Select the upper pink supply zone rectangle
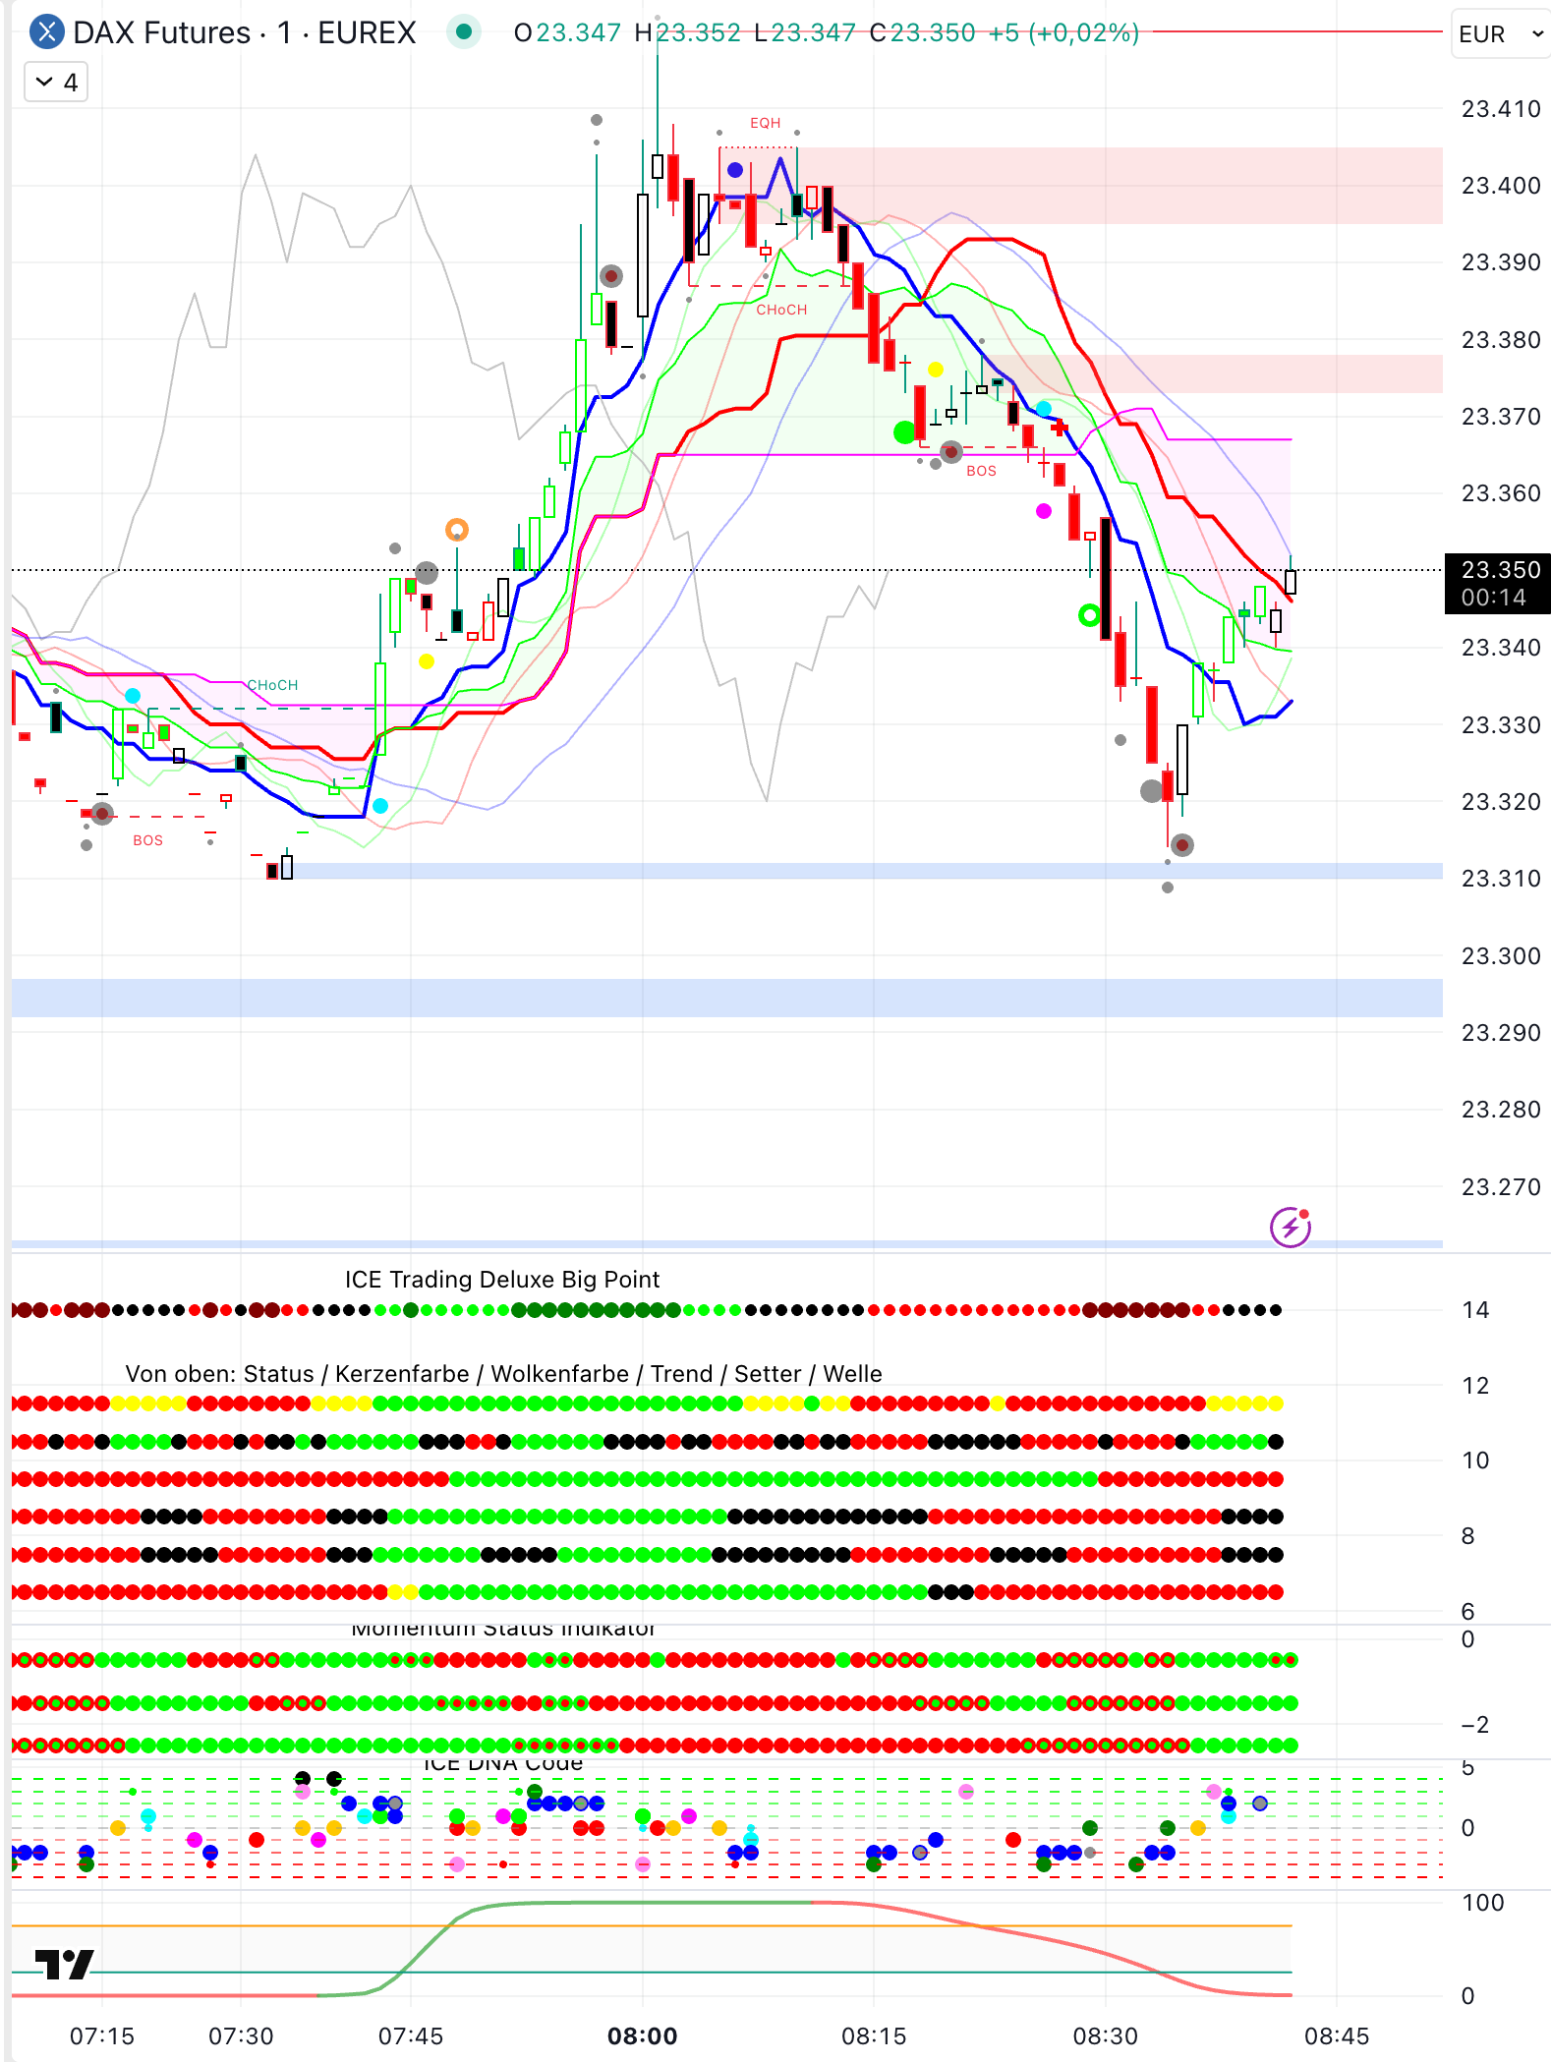The height and width of the screenshot is (2062, 1551). (1119, 185)
